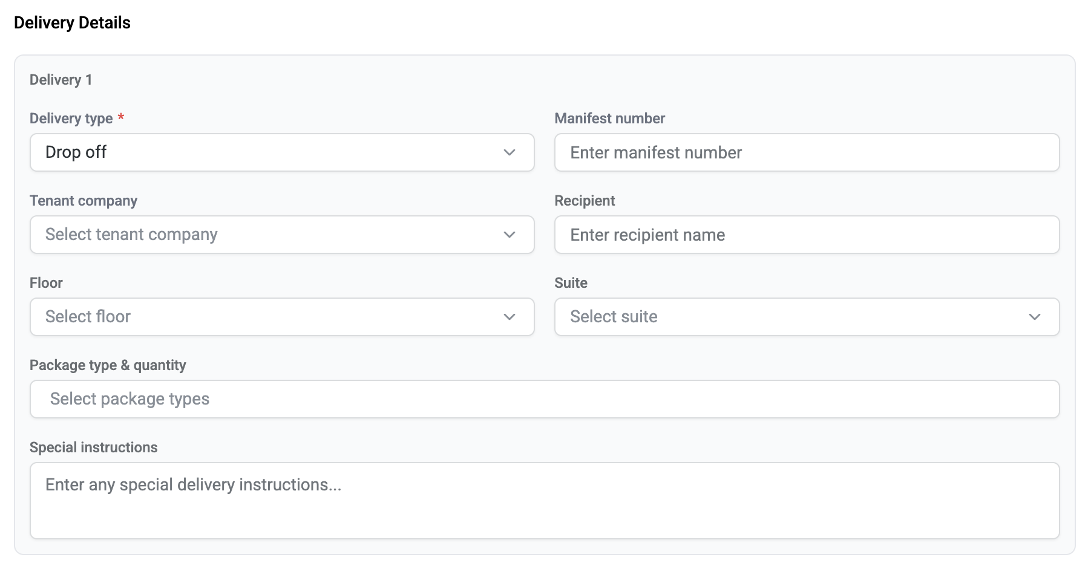This screenshot has width=1088, height=566.
Task: Click the 'Package type & quantity' label
Action: point(108,365)
